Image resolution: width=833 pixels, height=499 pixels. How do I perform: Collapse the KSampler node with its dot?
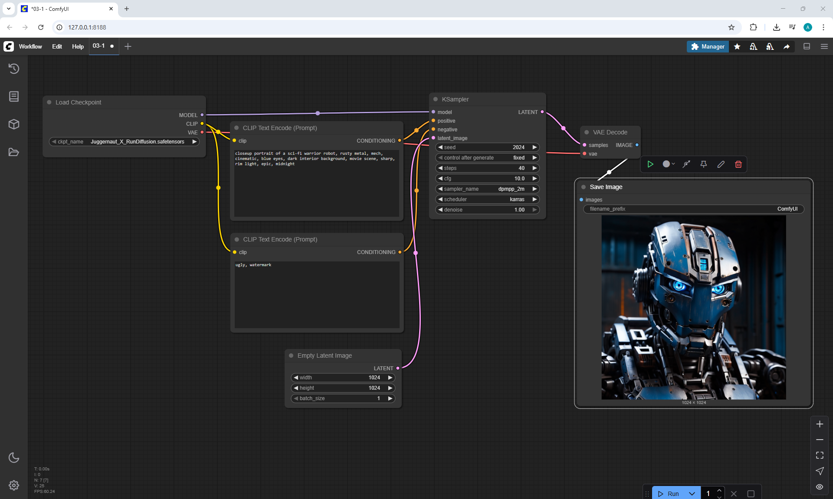click(x=436, y=99)
